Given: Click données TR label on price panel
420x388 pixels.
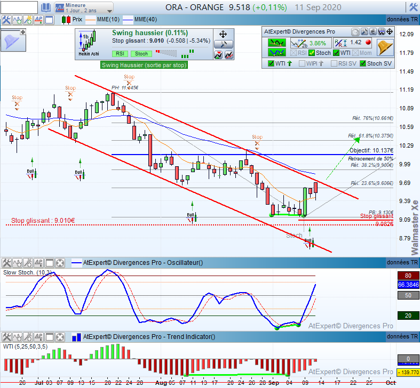Looking at the screenshot, I should coord(402,20).
